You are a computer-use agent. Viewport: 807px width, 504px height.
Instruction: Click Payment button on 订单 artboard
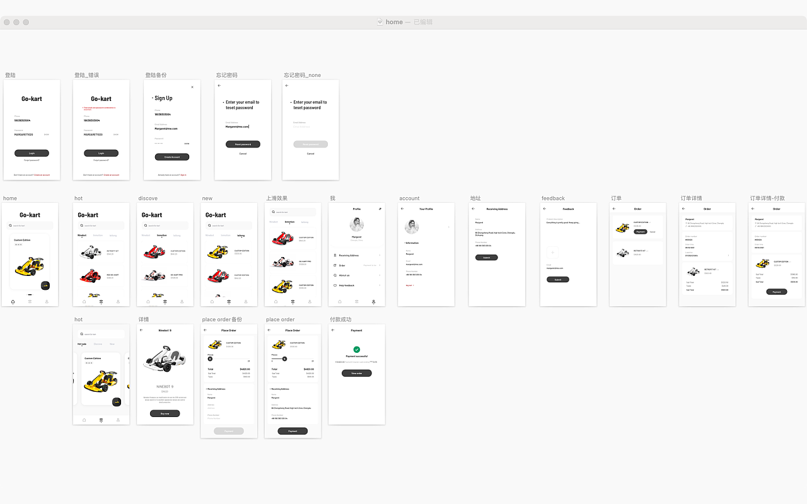pos(641,232)
